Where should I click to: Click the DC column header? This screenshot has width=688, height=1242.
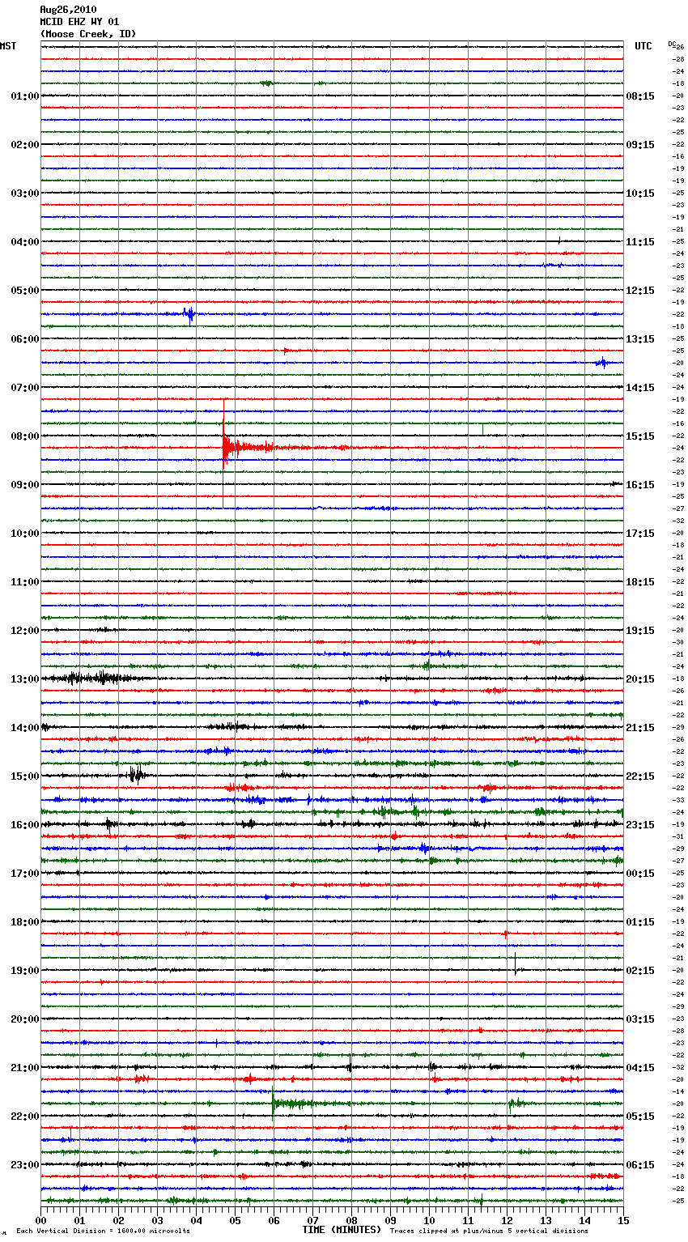click(672, 44)
